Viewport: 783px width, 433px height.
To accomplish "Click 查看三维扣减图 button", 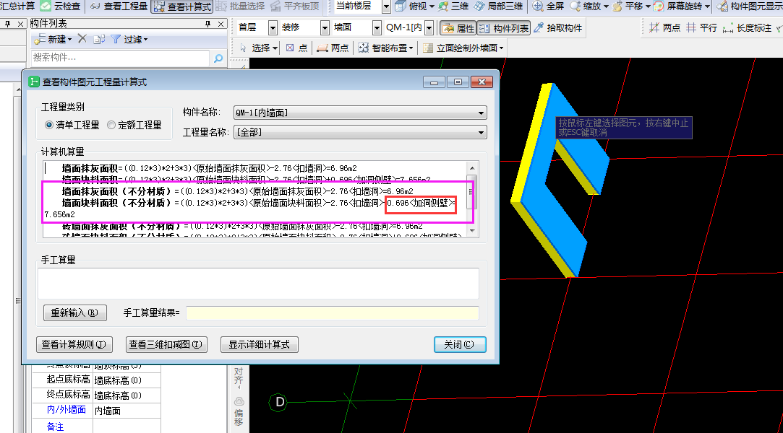I will [166, 344].
